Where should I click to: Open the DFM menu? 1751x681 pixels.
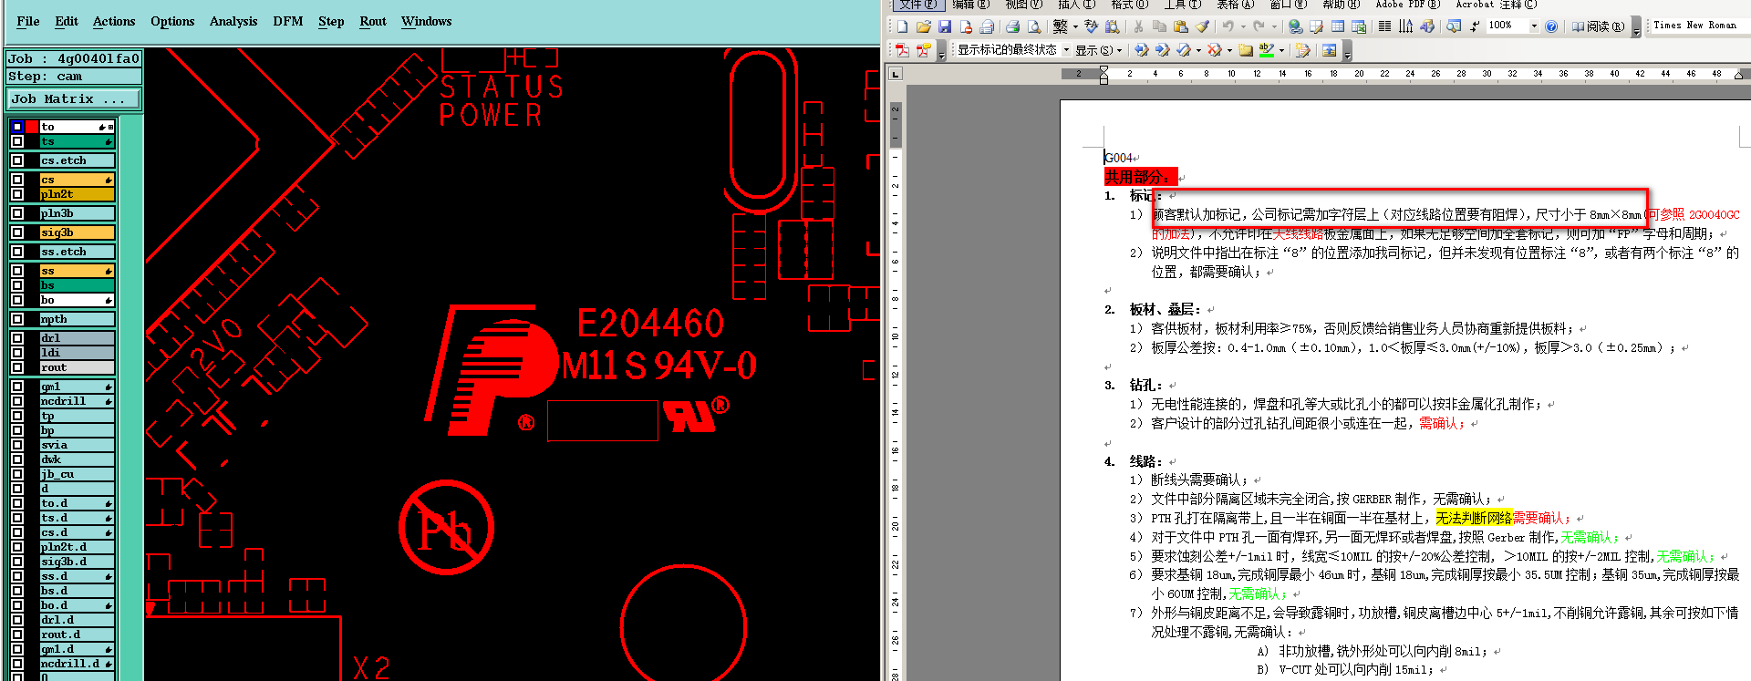(x=288, y=21)
